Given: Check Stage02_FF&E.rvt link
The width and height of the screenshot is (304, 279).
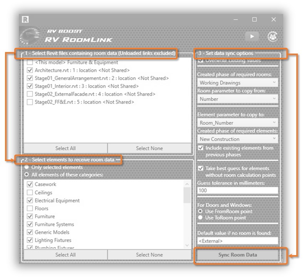Looking at the screenshot, I should point(30,102).
